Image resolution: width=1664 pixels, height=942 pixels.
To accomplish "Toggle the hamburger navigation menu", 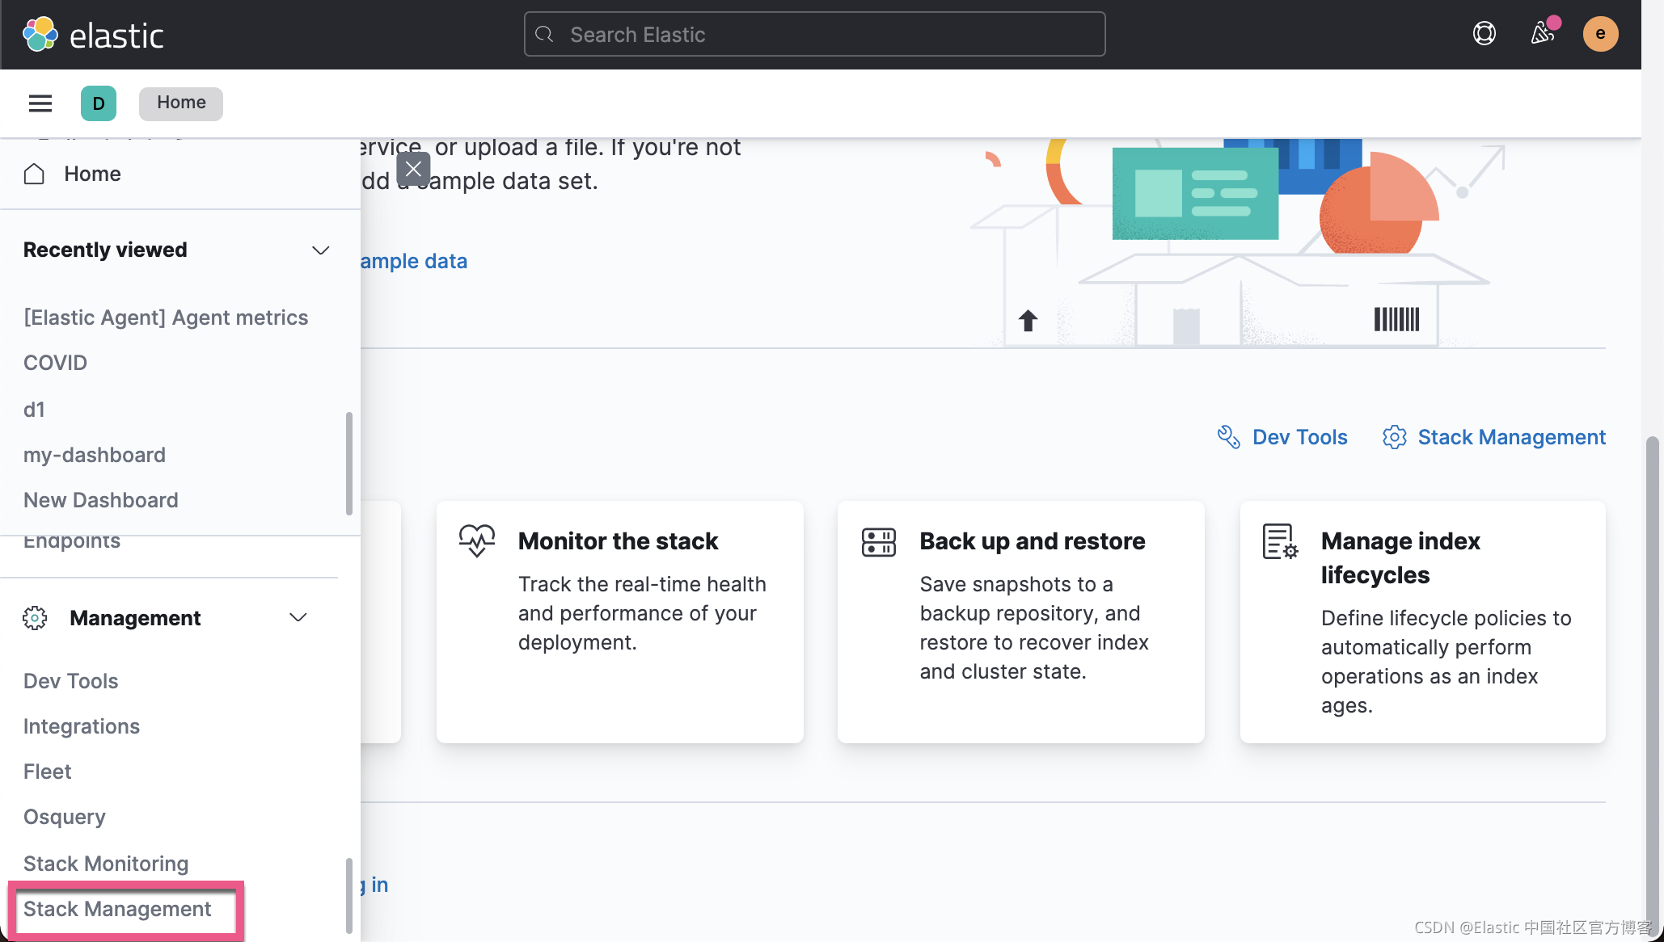I will (x=40, y=103).
